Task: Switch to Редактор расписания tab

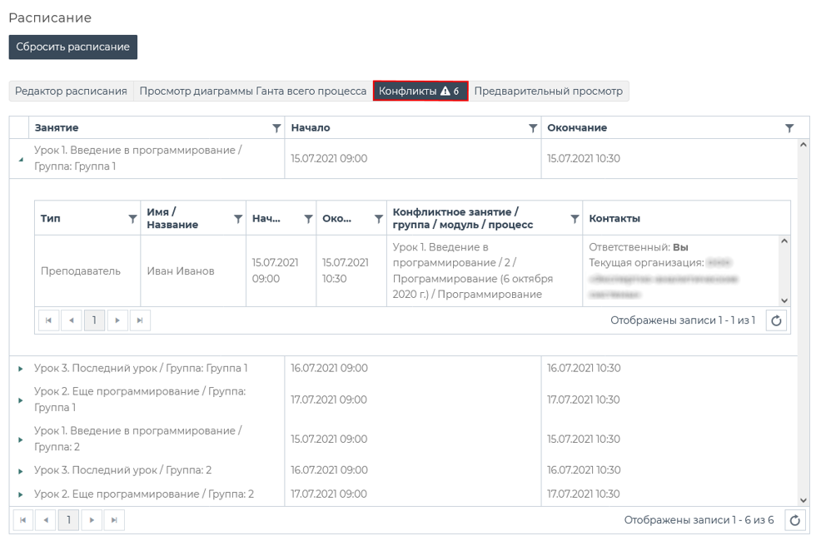Action: pos(71,92)
